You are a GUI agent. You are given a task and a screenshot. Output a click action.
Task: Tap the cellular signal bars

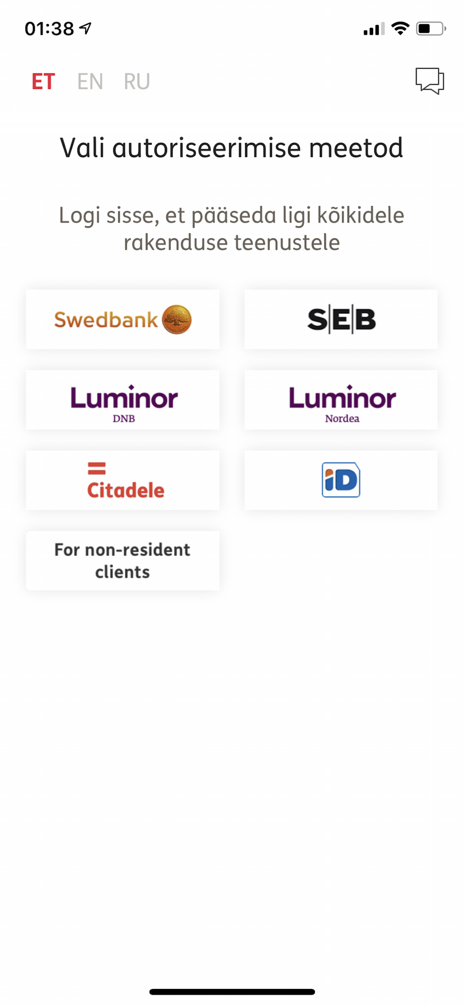(x=374, y=29)
